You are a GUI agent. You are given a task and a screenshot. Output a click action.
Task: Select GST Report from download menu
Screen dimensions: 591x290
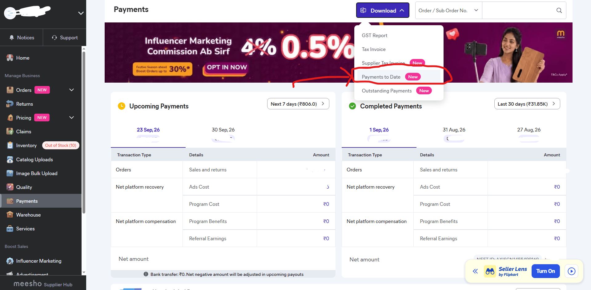pyautogui.click(x=375, y=35)
